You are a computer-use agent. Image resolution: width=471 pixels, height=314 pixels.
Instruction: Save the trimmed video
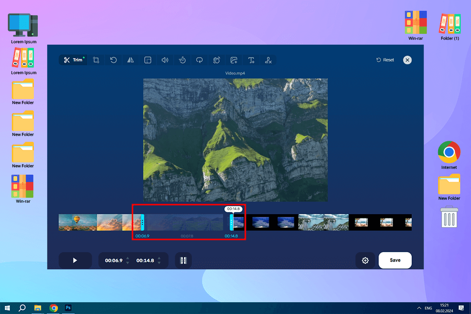tap(395, 260)
